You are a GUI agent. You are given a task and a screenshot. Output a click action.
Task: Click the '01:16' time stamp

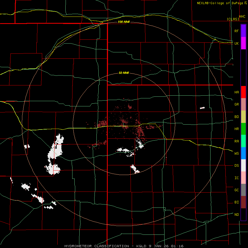pos(178,246)
